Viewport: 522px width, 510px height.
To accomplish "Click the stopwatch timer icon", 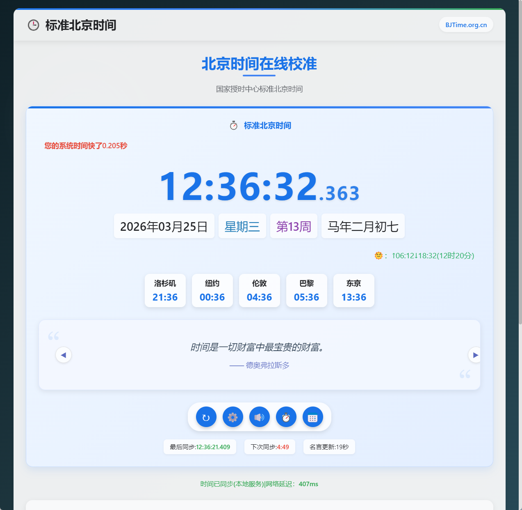I will [286, 417].
